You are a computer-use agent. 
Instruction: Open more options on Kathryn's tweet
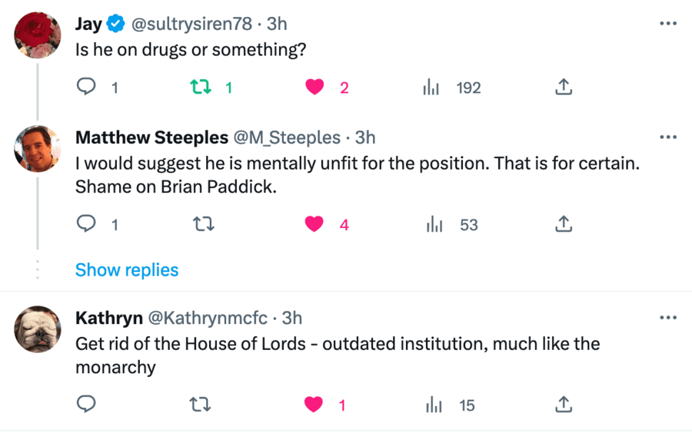click(x=668, y=318)
